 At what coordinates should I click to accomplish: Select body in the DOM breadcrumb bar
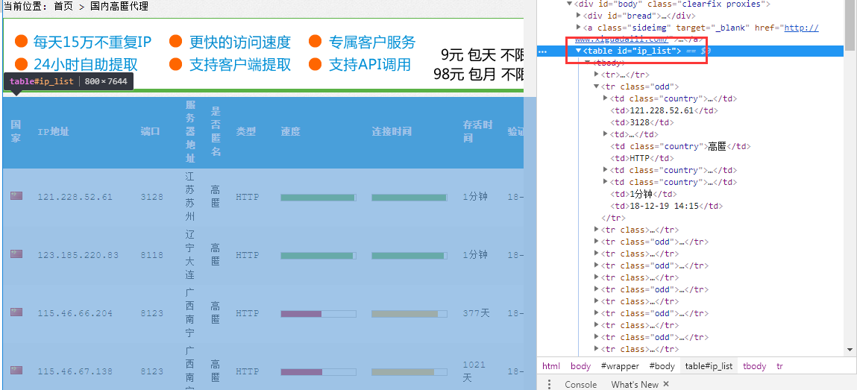[x=580, y=366]
